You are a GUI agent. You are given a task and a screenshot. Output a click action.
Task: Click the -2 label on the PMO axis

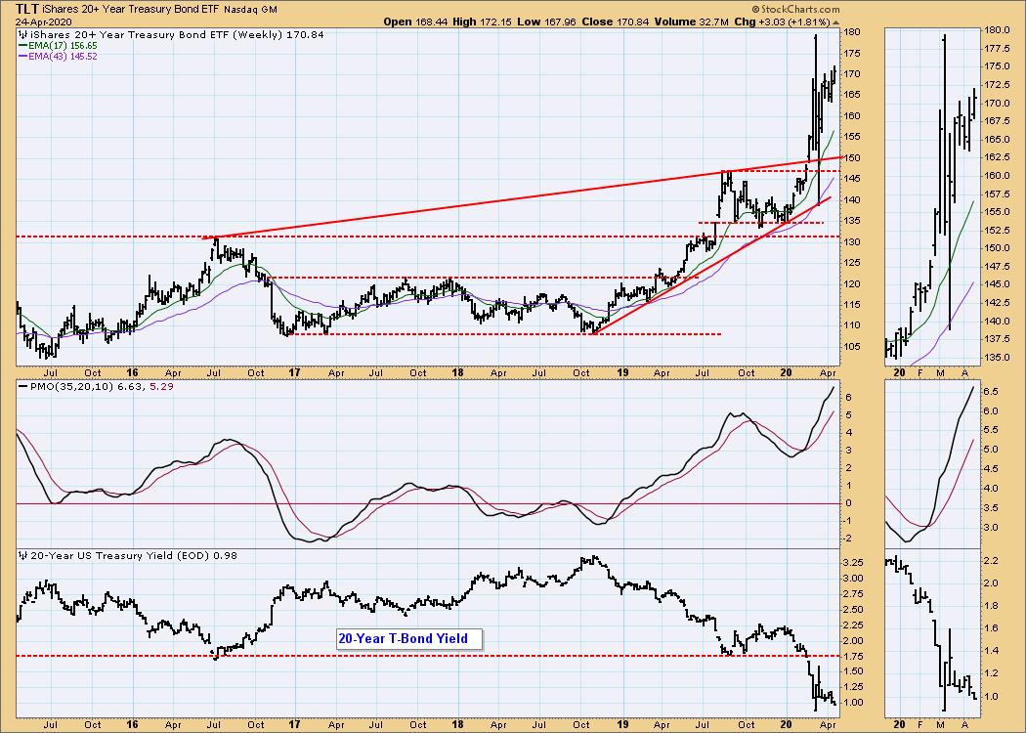(849, 539)
